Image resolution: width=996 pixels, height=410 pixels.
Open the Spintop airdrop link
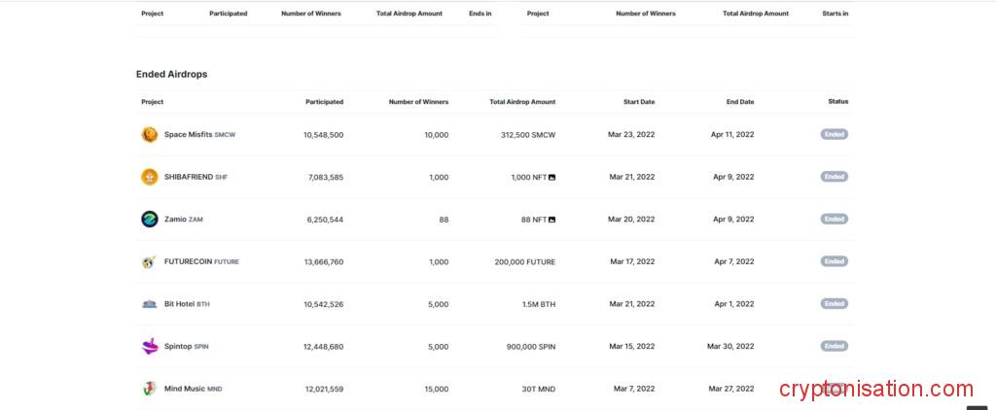178,346
